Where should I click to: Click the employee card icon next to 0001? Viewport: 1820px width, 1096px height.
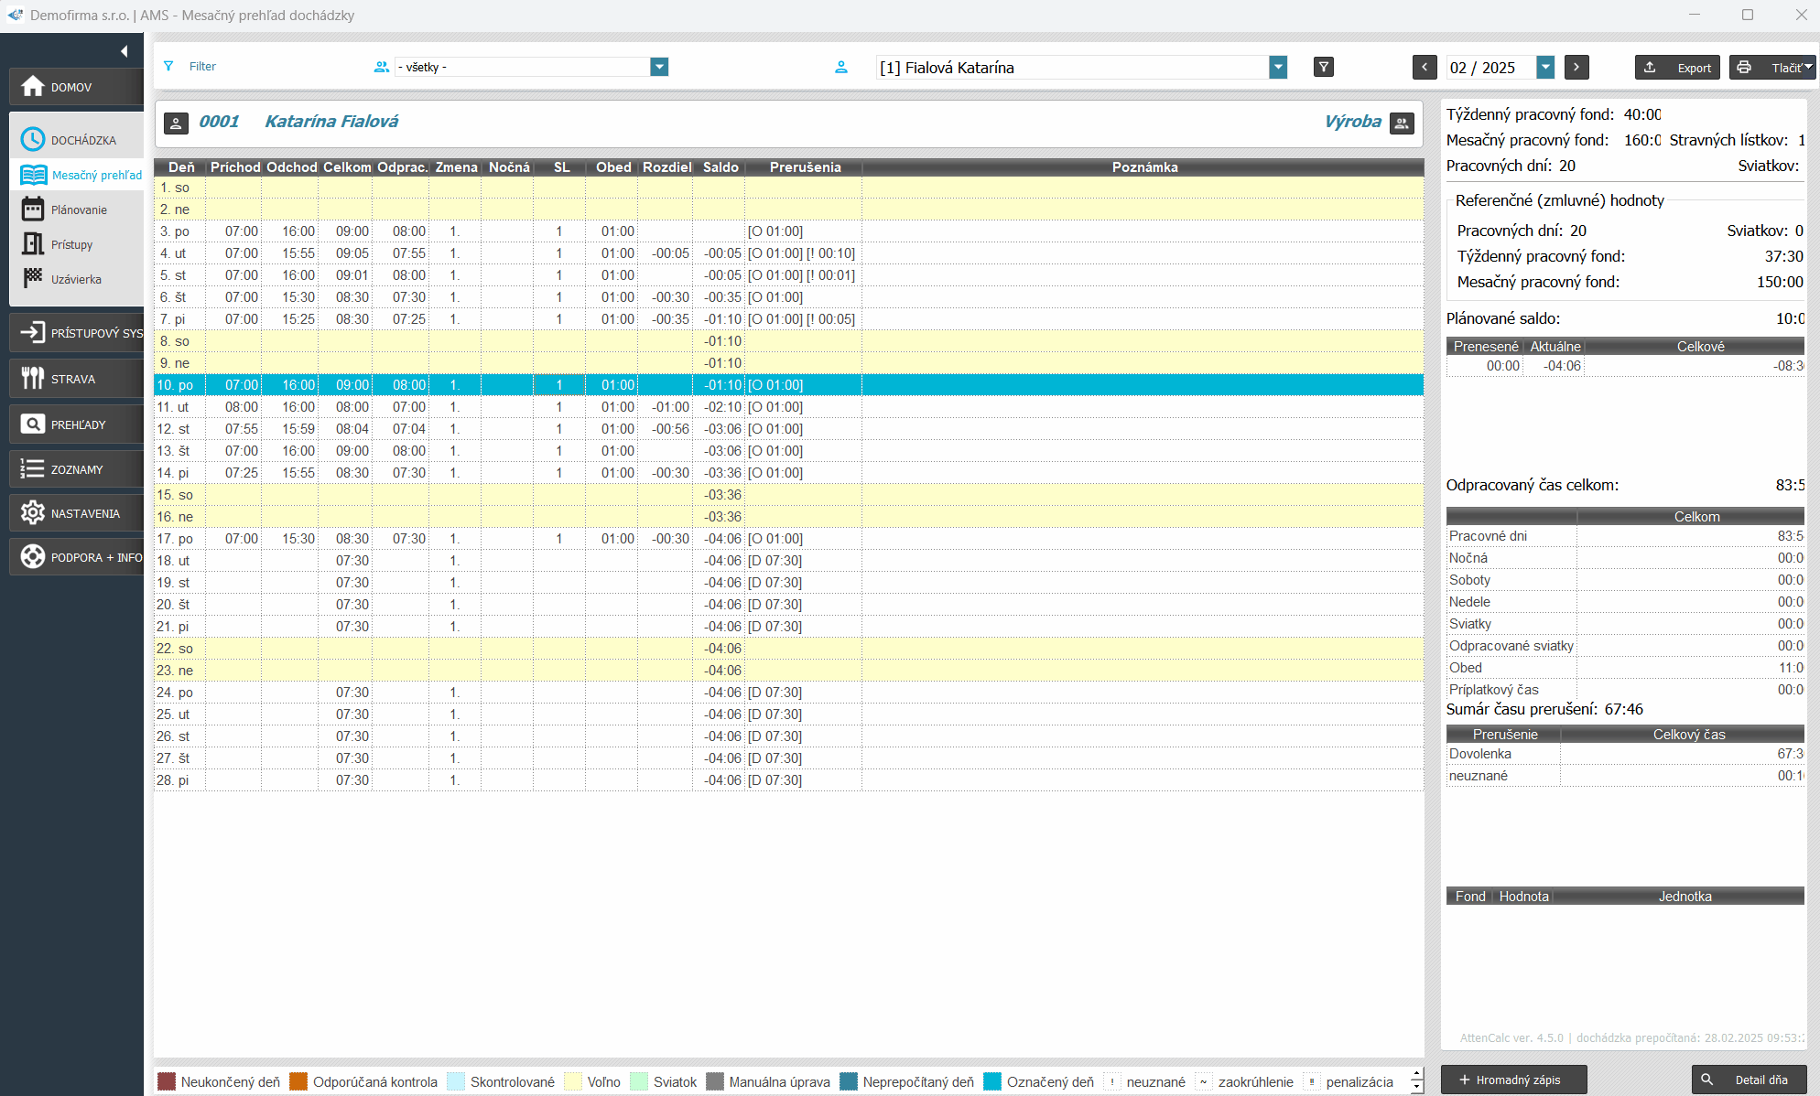176,123
